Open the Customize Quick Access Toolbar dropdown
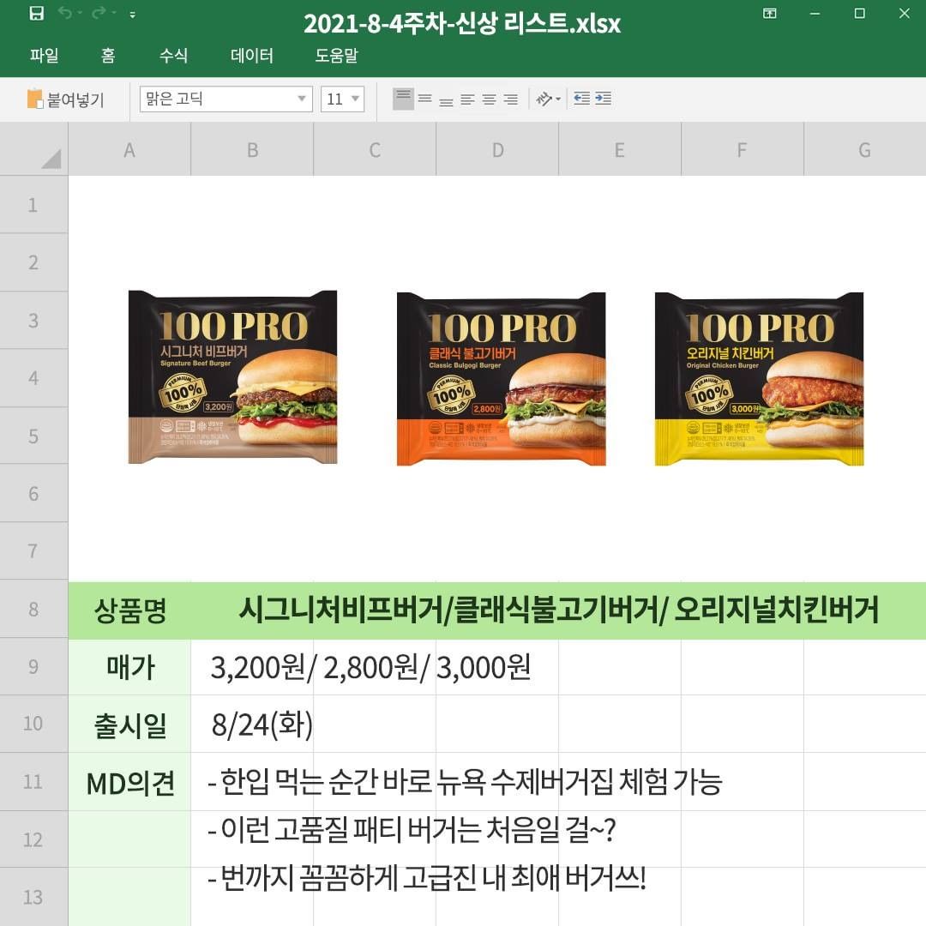The image size is (926, 926). pos(133,15)
